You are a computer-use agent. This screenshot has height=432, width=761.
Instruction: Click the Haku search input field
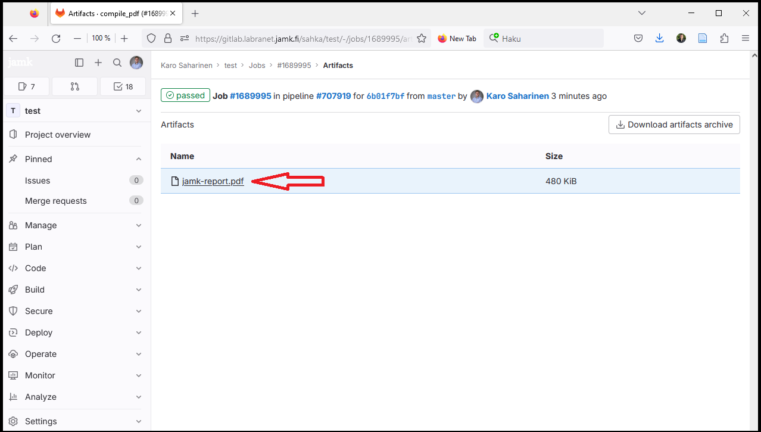[x=548, y=38]
